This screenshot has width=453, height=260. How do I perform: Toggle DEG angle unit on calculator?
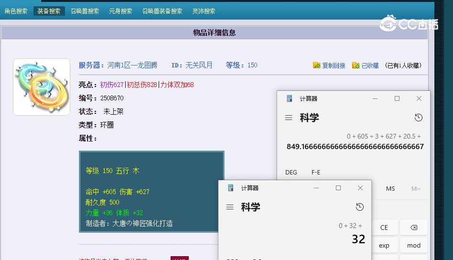pyautogui.click(x=291, y=172)
